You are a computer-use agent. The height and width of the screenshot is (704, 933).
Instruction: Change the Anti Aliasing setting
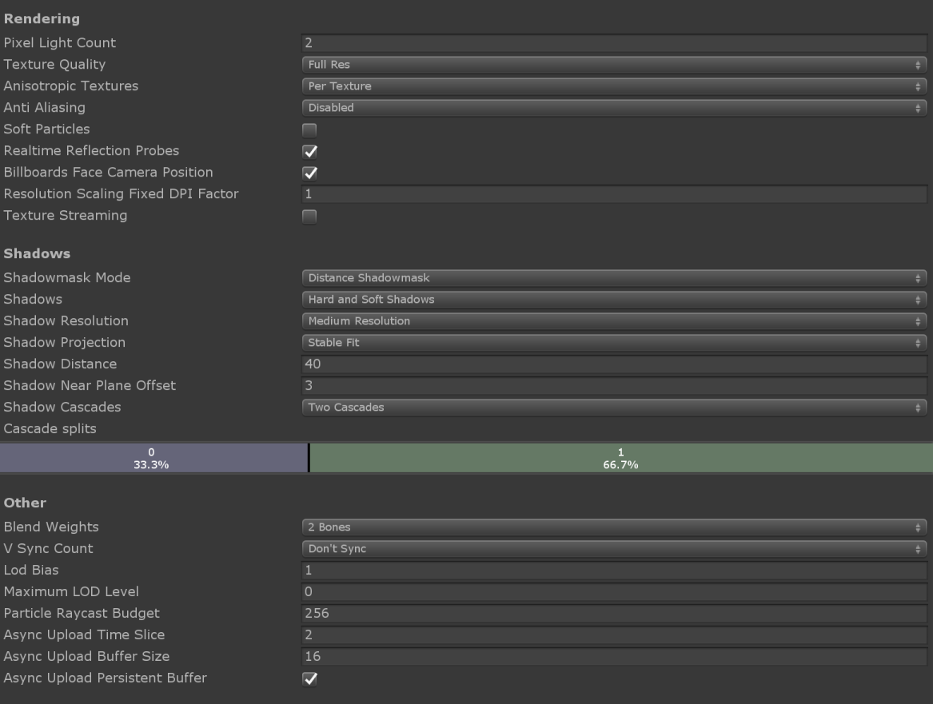point(613,107)
